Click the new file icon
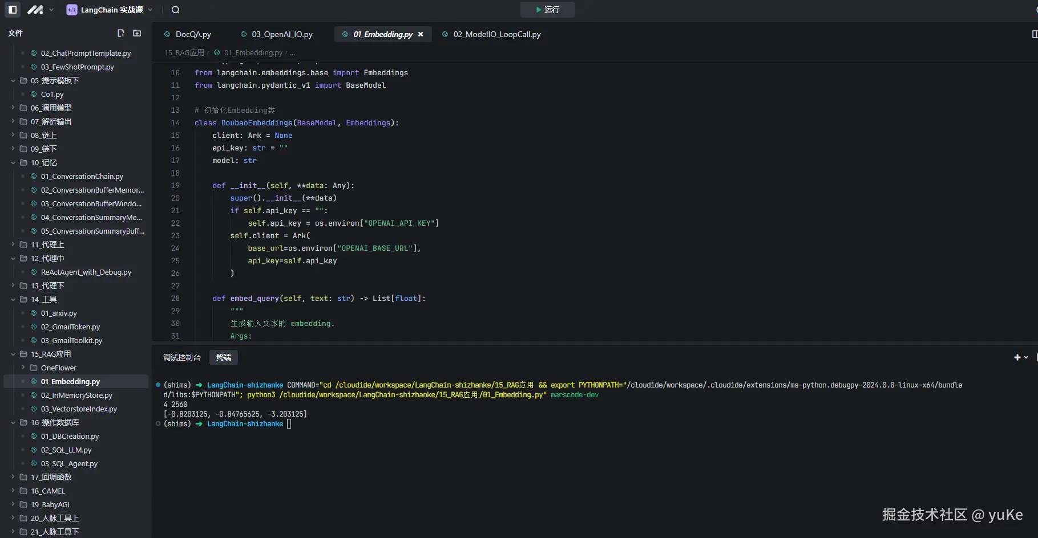Screen dimensions: 1038x538 click(121, 33)
